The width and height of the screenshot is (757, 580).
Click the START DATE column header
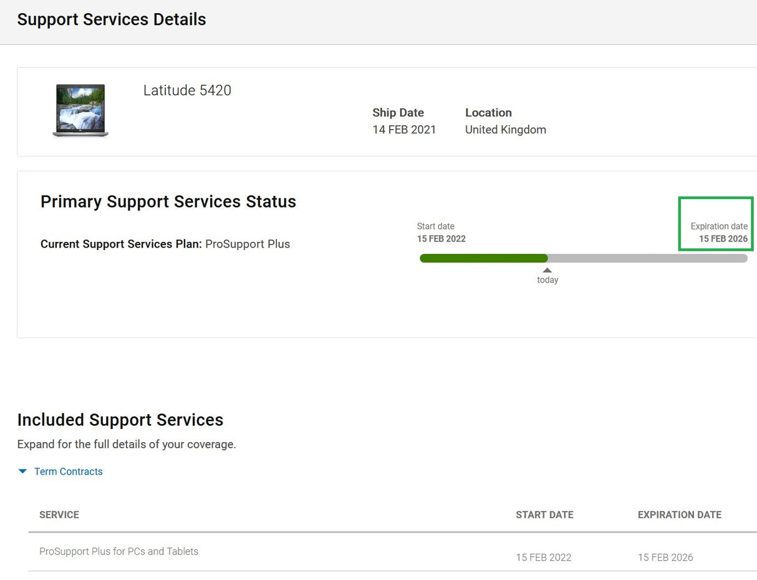pyautogui.click(x=544, y=515)
